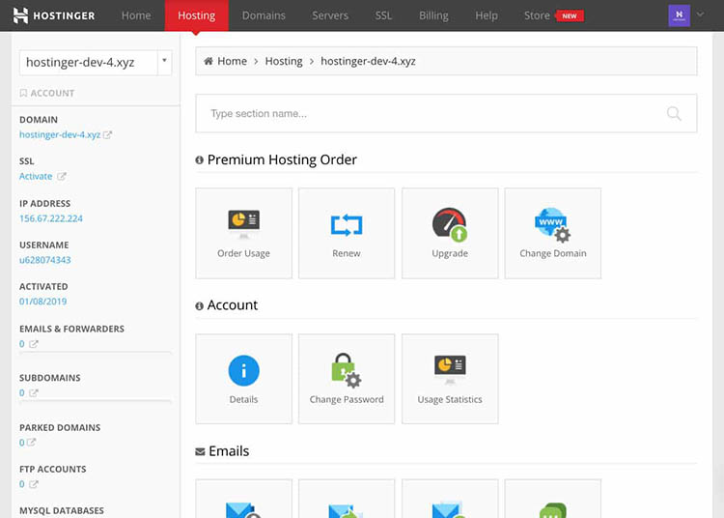Click the Premium Hosting Order heading

282,159
